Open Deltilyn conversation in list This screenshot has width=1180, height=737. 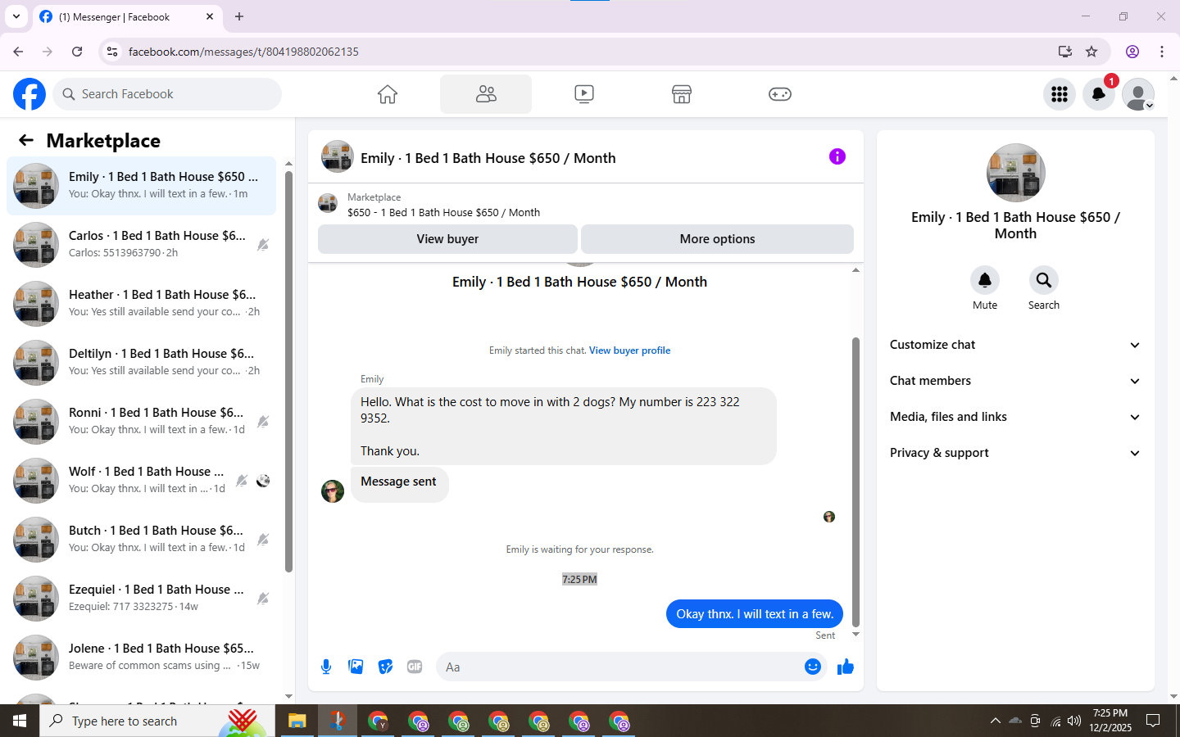point(141,363)
